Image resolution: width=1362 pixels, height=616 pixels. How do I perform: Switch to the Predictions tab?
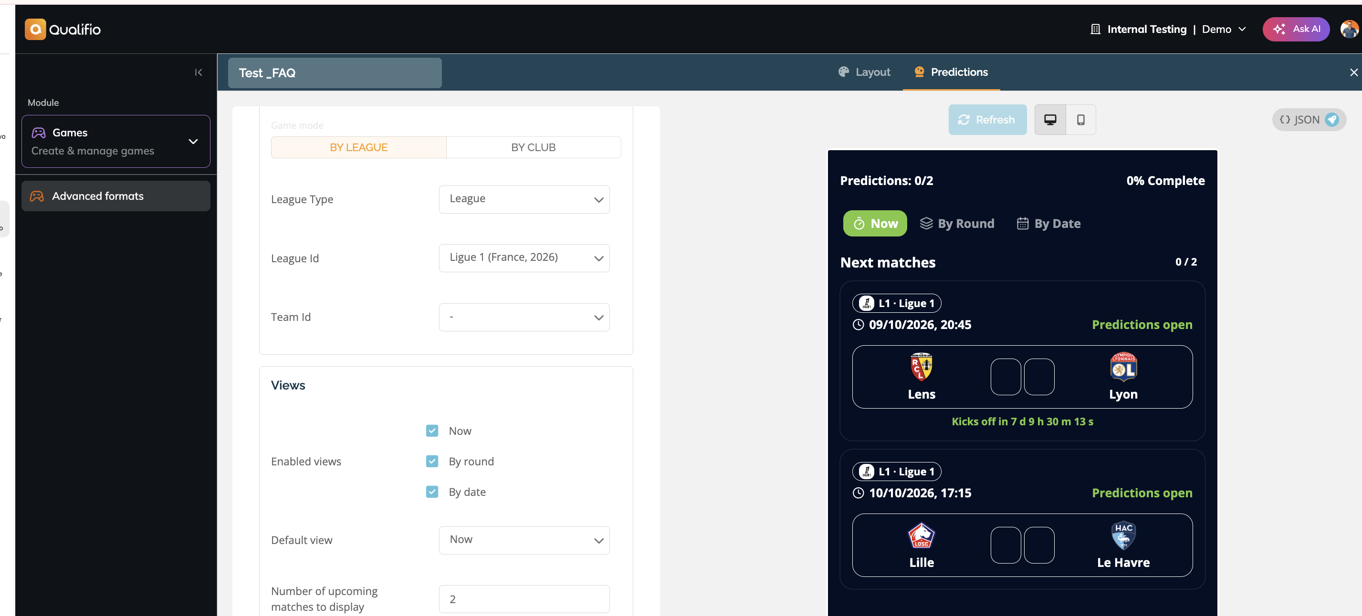click(951, 72)
